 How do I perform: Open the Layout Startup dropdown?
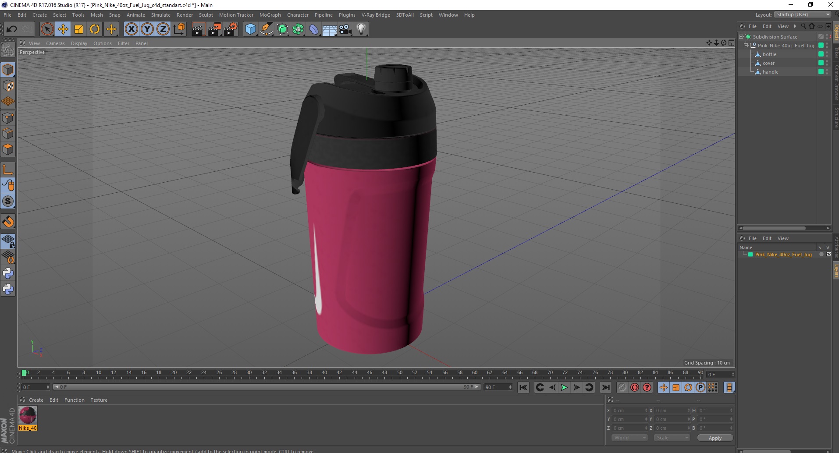(x=803, y=14)
